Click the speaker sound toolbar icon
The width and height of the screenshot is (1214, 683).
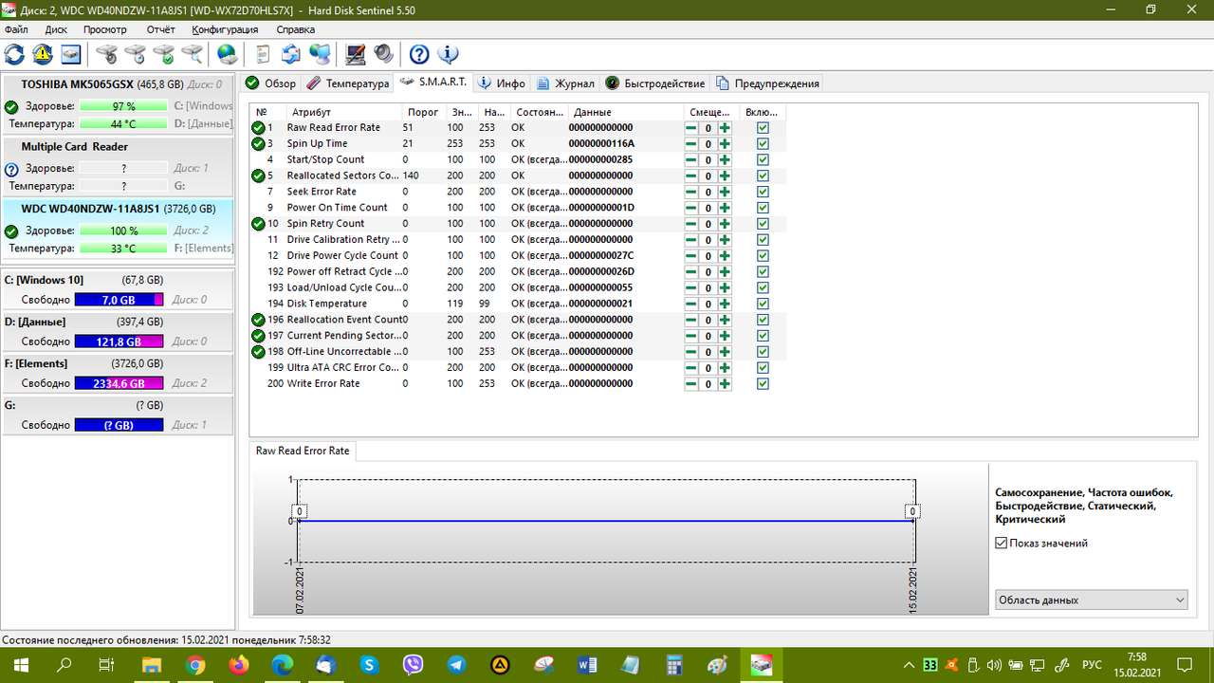point(383,54)
